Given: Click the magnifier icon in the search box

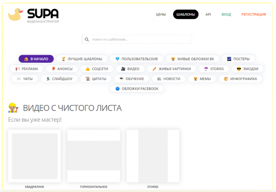Looking at the screenshot, I should [x=87, y=39].
